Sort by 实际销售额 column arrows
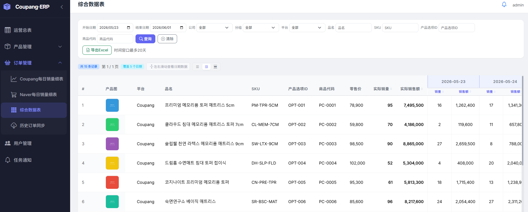The width and height of the screenshot is (528, 212). tap(422, 89)
